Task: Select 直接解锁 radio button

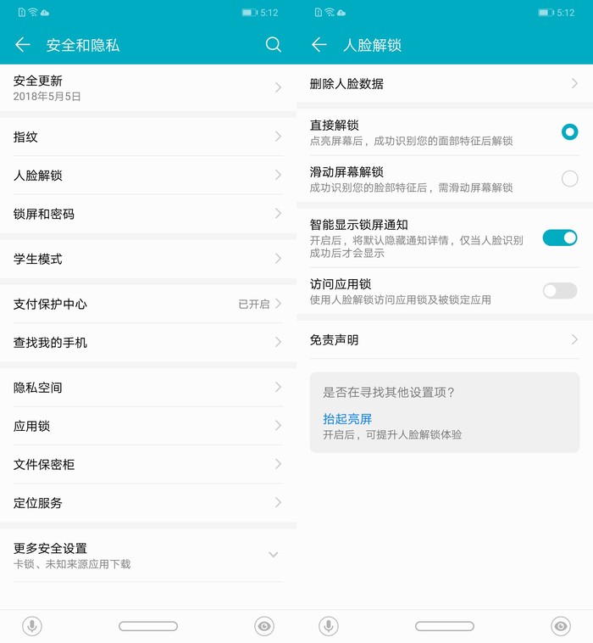Action: (x=569, y=131)
